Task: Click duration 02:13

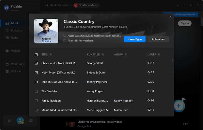Action: pos(151,110)
